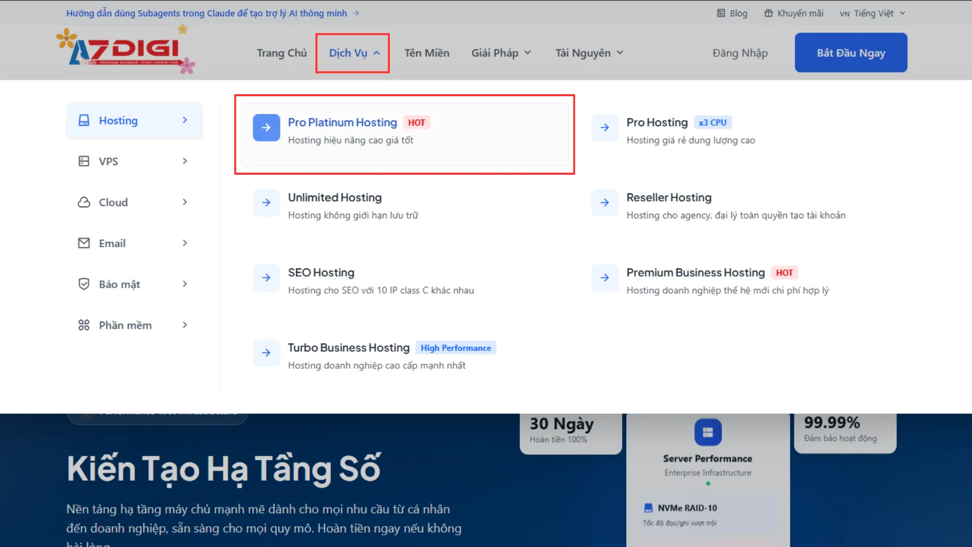Click the Phần mềm apps icon

click(x=84, y=325)
